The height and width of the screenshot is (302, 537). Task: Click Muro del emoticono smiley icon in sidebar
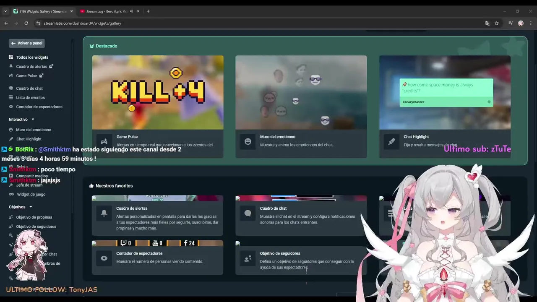click(11, 130)
